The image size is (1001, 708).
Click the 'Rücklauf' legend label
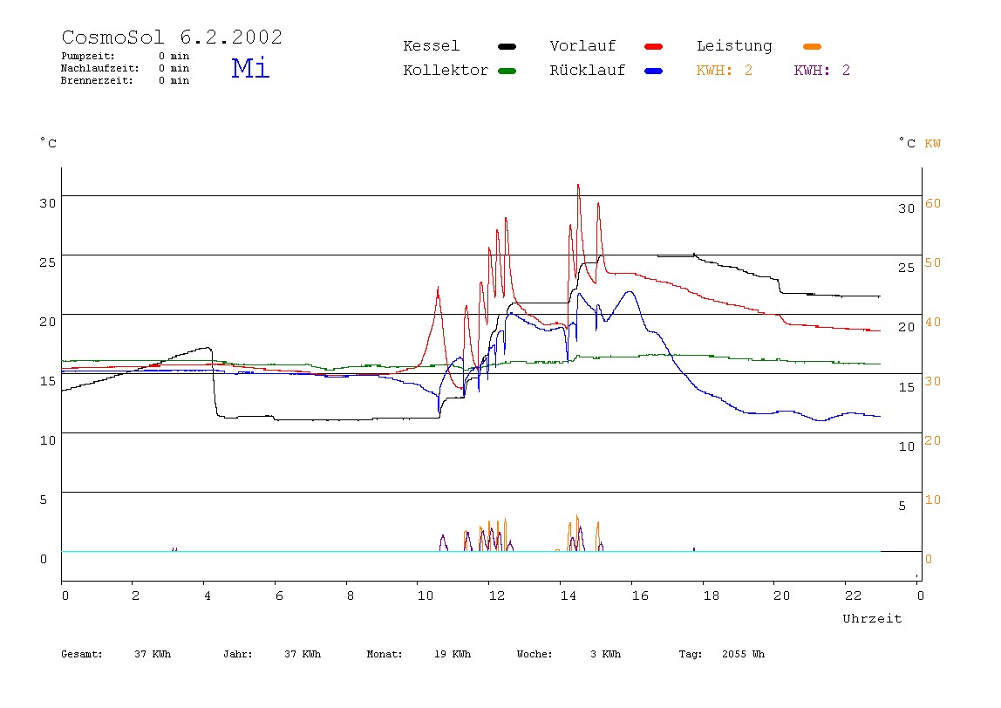pos(588,71)
